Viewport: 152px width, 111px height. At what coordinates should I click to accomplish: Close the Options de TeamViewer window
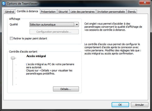(x=145, y=2)
